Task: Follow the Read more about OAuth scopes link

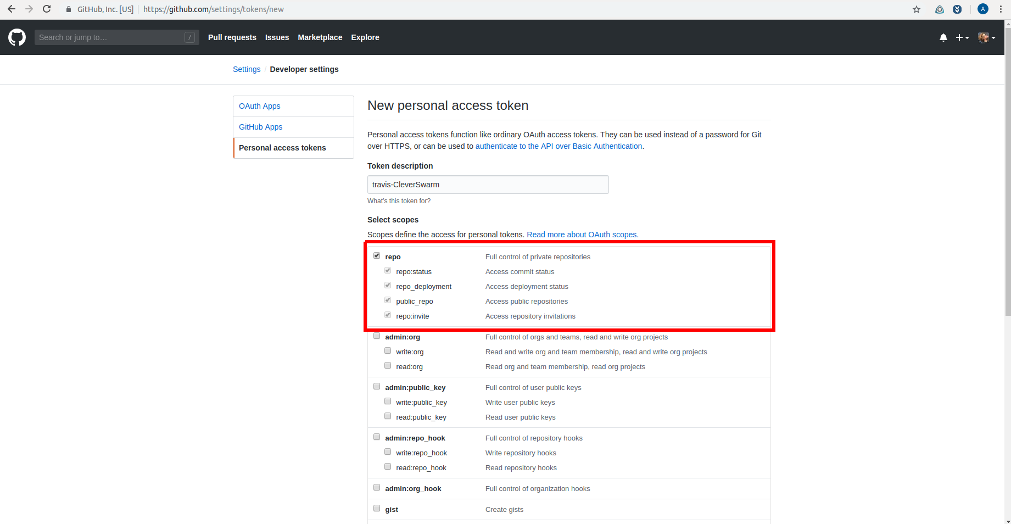Action: point(582,235)
